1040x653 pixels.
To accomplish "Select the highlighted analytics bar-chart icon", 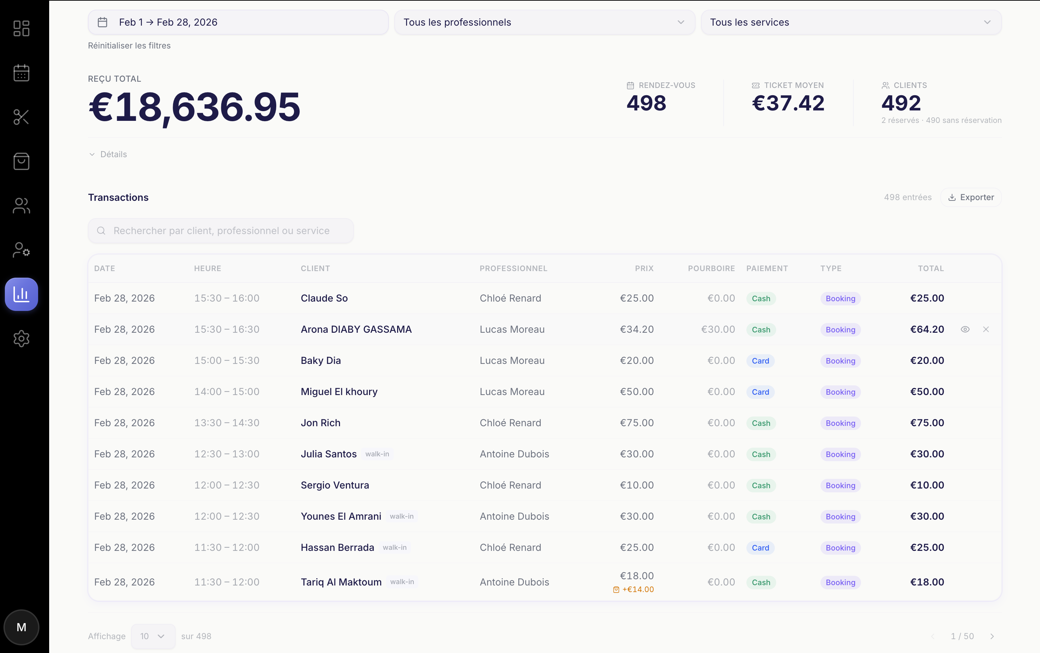I will [21, 294].
